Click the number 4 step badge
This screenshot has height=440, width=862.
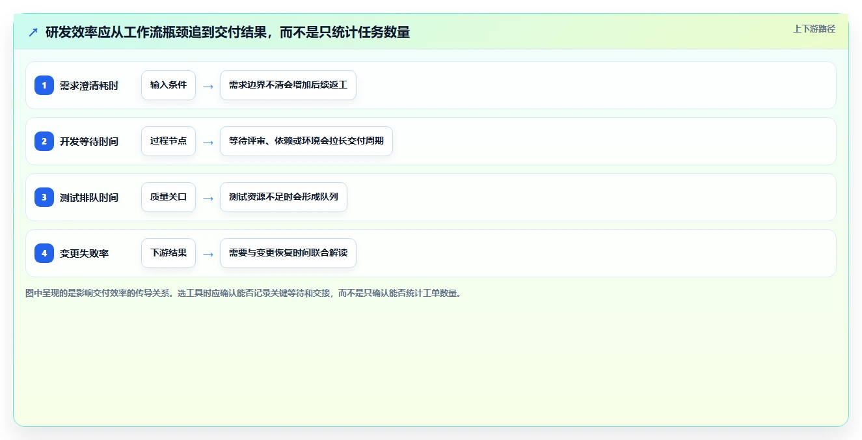[x=44, y=253]
